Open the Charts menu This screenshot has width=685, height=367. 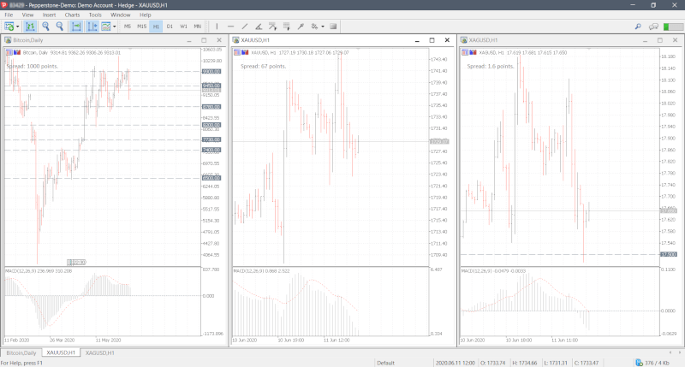(72, 15)
